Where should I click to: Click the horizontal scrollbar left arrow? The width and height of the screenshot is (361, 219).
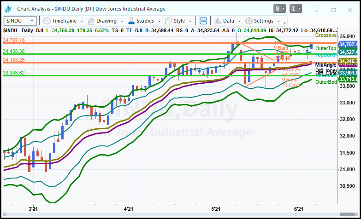point(5,214)
